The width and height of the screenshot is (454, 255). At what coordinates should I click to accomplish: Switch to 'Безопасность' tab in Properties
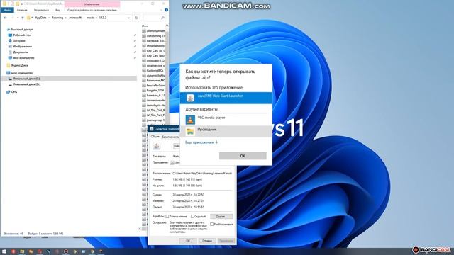click(x=170, y=137)
